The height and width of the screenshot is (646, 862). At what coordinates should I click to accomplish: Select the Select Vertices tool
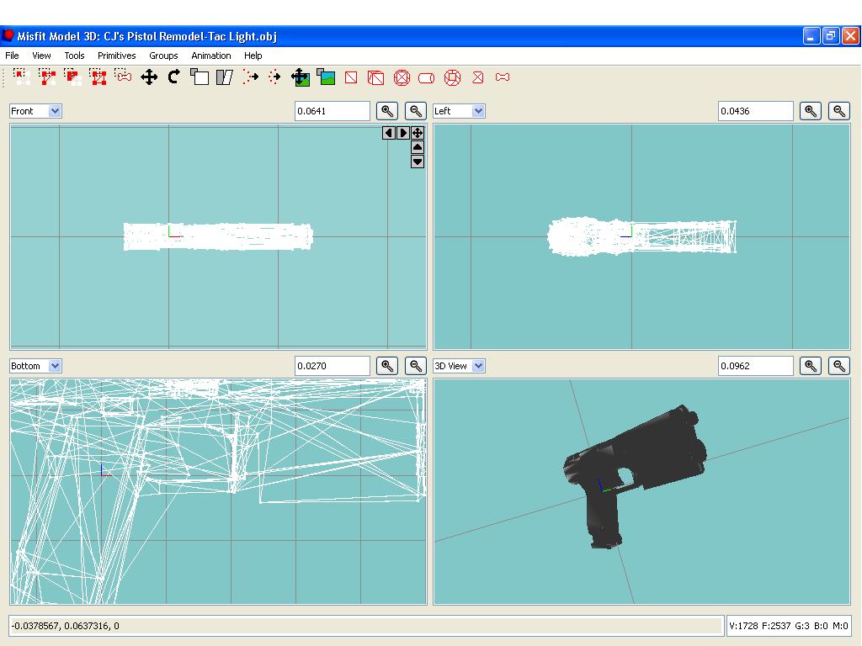21,77
